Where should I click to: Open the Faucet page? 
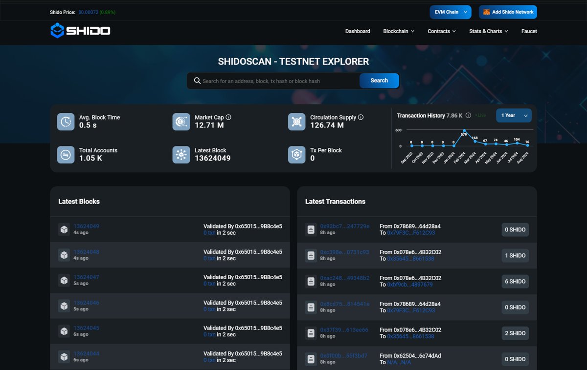[529, 31]
